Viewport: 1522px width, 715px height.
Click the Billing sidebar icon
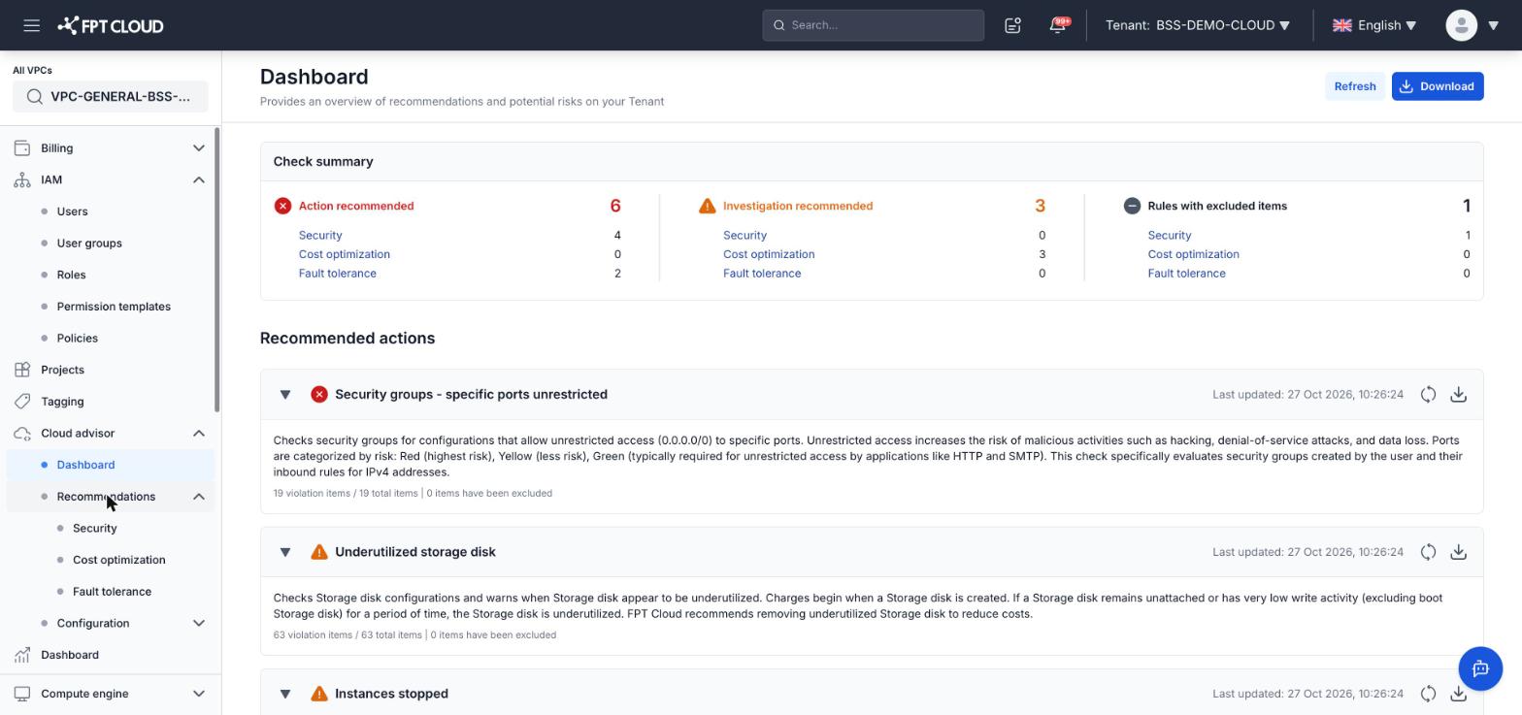(x=22, y=148)
